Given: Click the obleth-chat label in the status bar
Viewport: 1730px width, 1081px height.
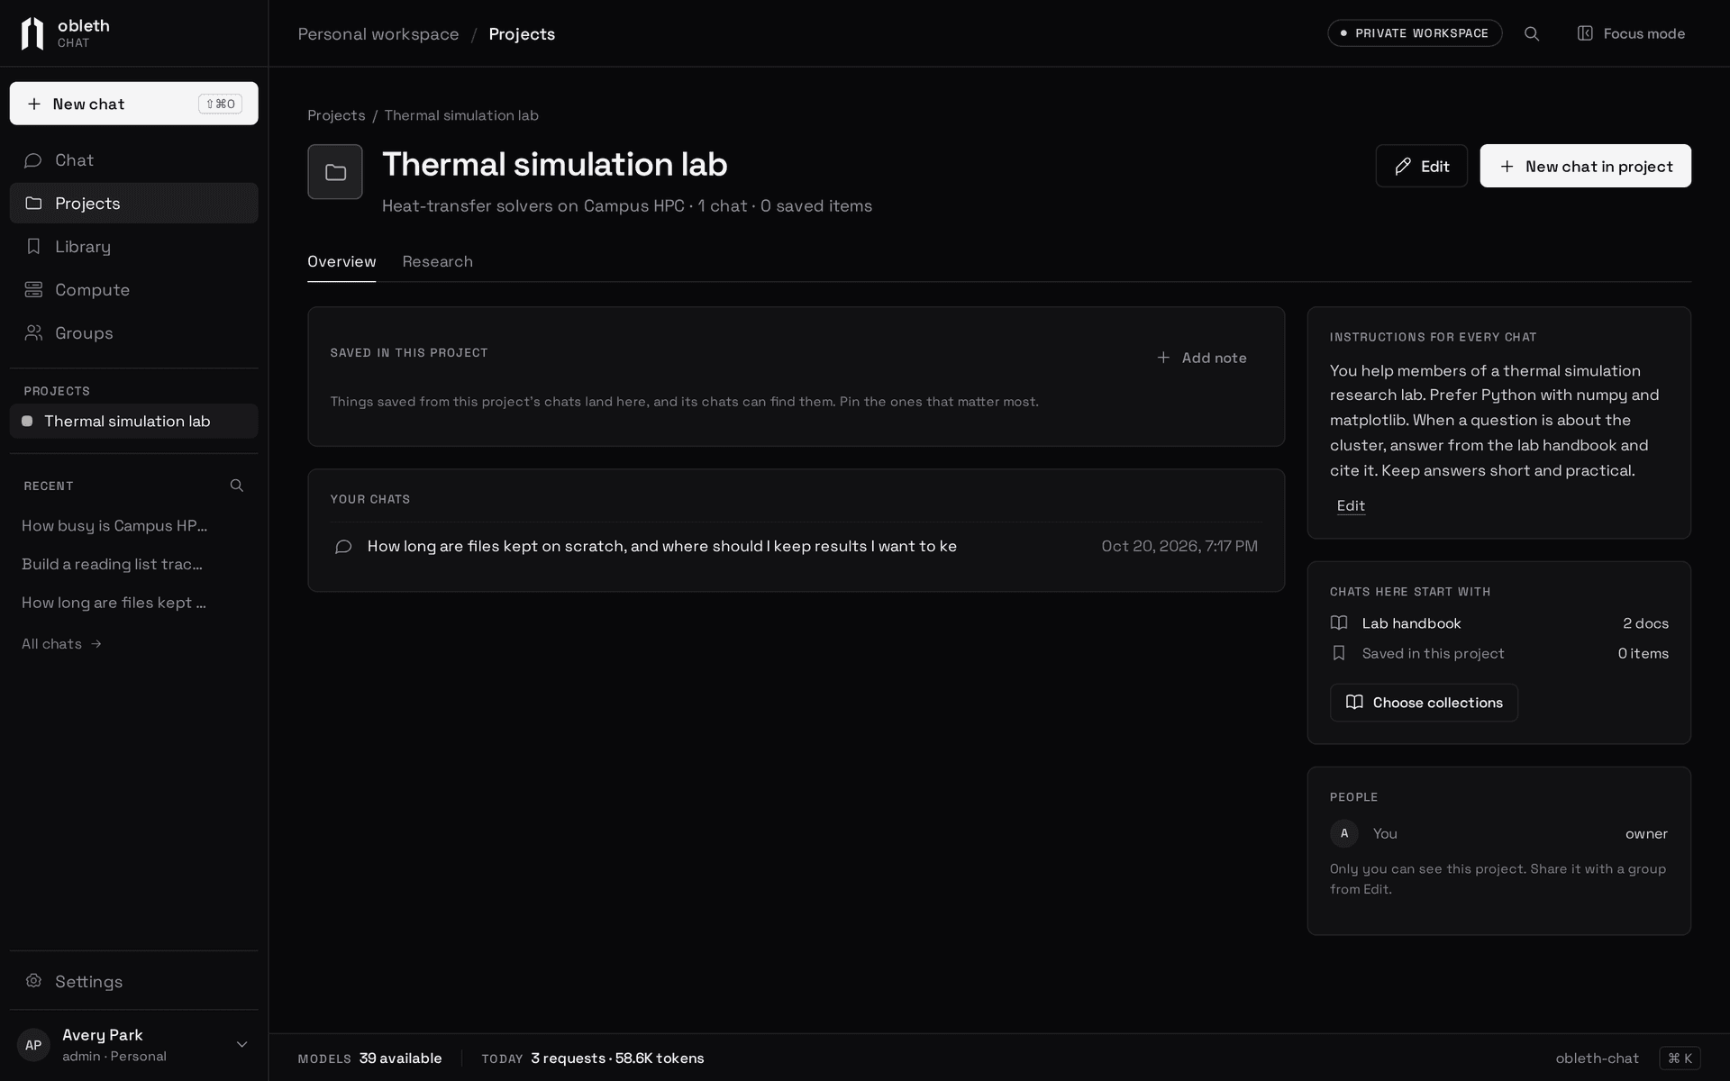Looking at the screenshot, I should (1597, 1058).
